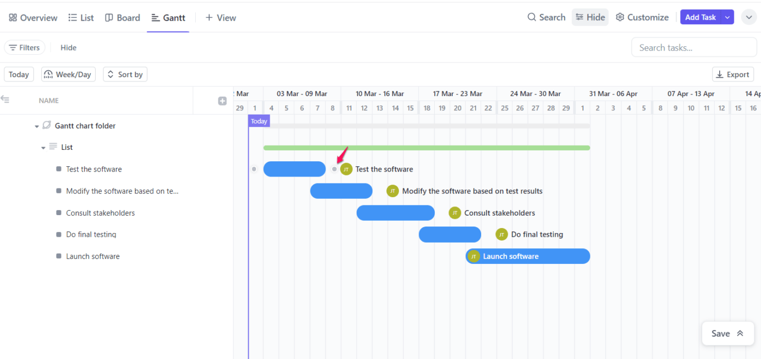Click the 24 Mar - 30 Mar week header
The image size is (761, 359).
coord(535,93)
